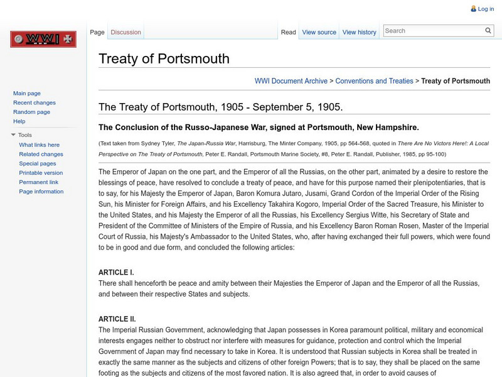The width and height of the screenshot is (502, 377).
Task: Switch to the Discussion tab
Action: [x=125, y=31]
